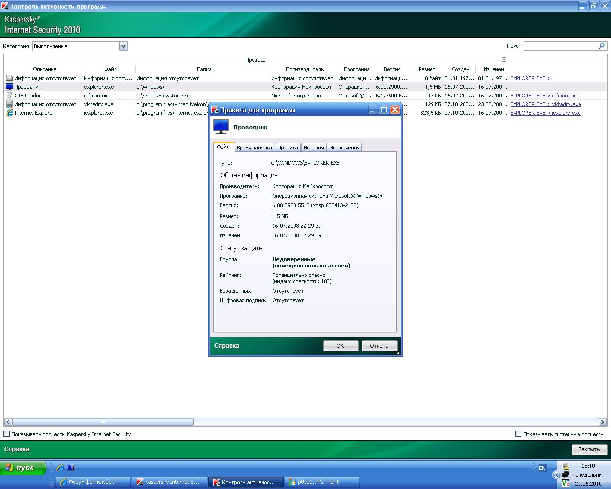
Task: Switch to Контроль активнос... taskbar button
Action: pos(246,482)
